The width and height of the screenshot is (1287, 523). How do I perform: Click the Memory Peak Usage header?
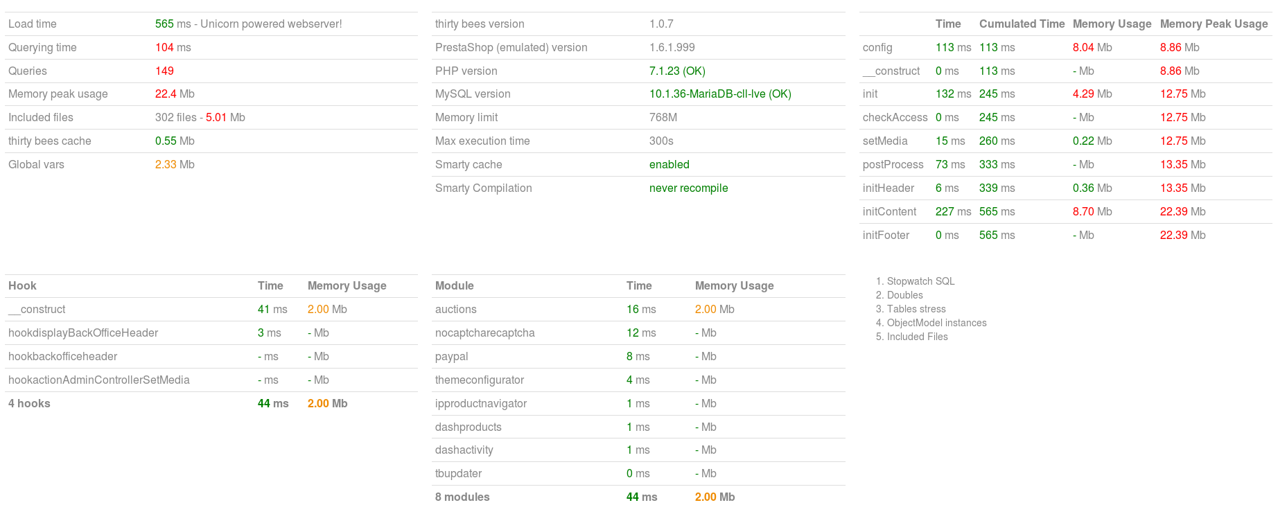coord(1214,24)
